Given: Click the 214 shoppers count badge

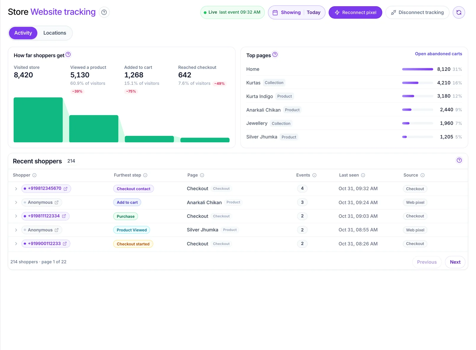Looking at the screenshot, I should pyautogui.click(x=71, y=161).
